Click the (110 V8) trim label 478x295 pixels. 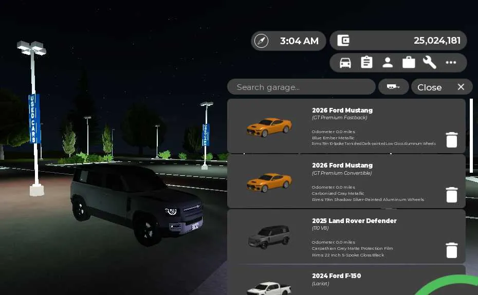coord(320,228)
